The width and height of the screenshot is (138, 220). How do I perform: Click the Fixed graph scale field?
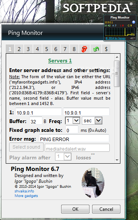click(72, 130)
